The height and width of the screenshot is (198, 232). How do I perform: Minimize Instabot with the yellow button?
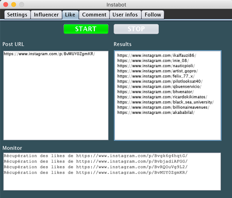coord(13,5)
